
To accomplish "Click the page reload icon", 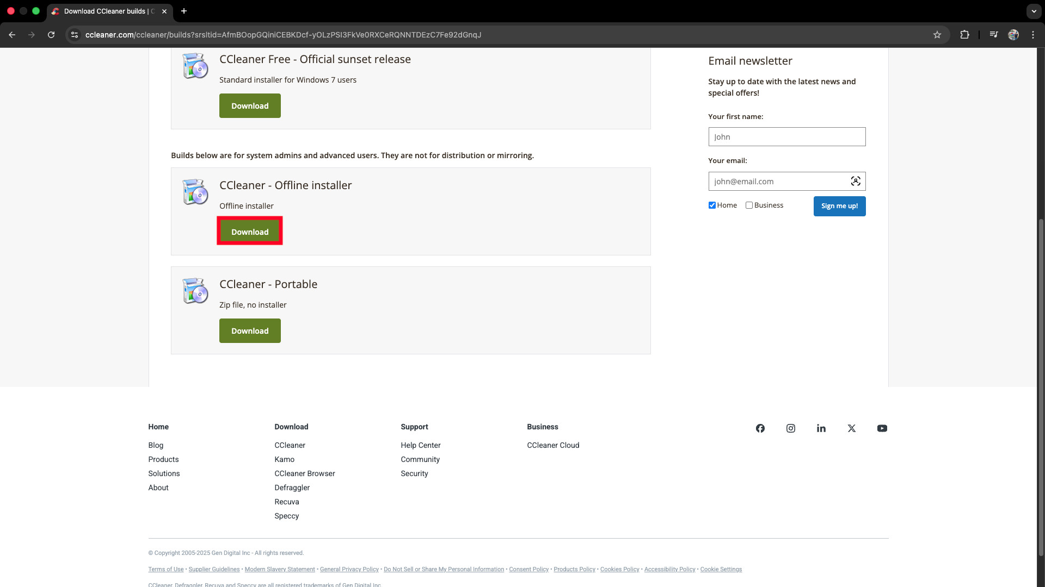I will 51,34.
